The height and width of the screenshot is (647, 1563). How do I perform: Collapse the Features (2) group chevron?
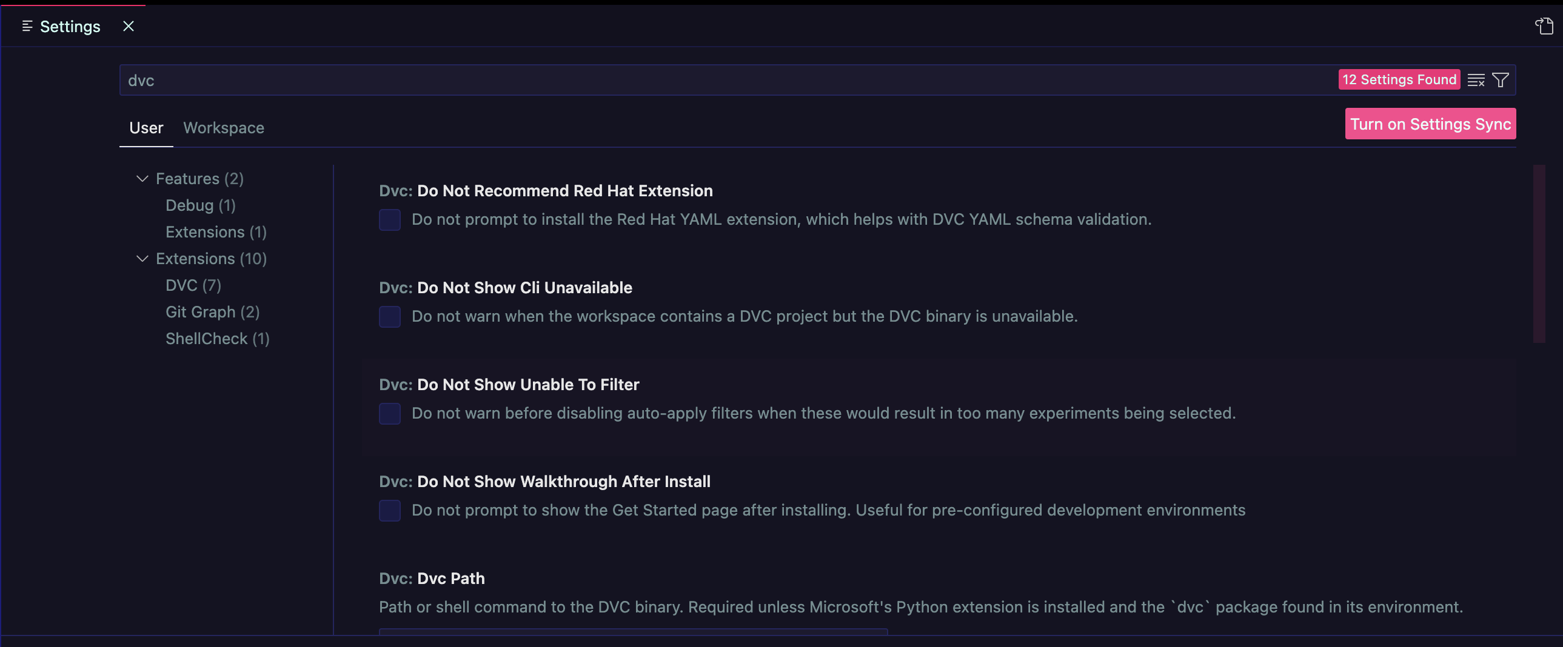coord(142,178)
